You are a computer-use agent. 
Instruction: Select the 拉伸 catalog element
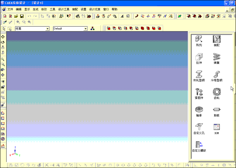[199, 58]
